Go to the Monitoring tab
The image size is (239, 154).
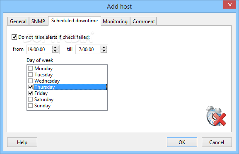click(x=115, y=21)
